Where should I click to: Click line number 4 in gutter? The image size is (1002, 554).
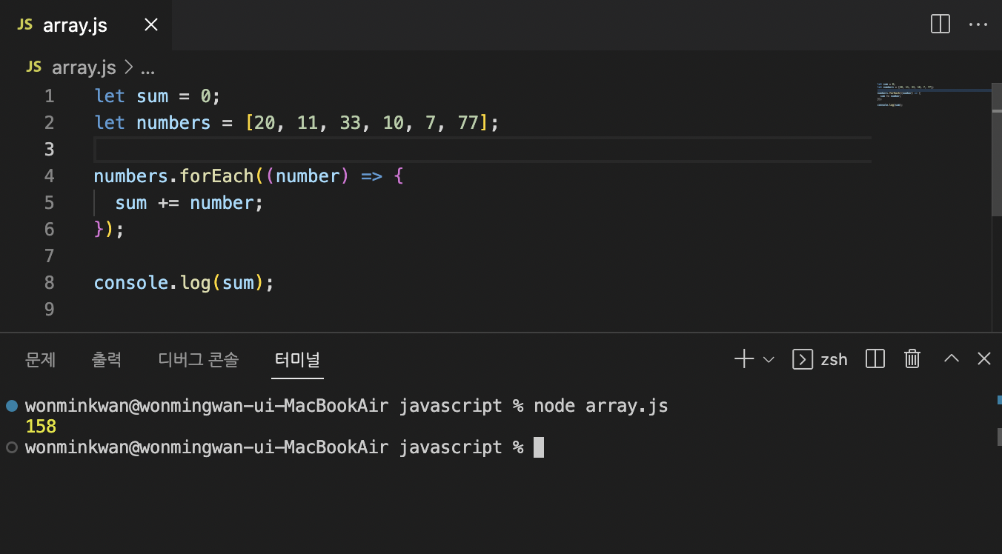(x=49, y=176)
